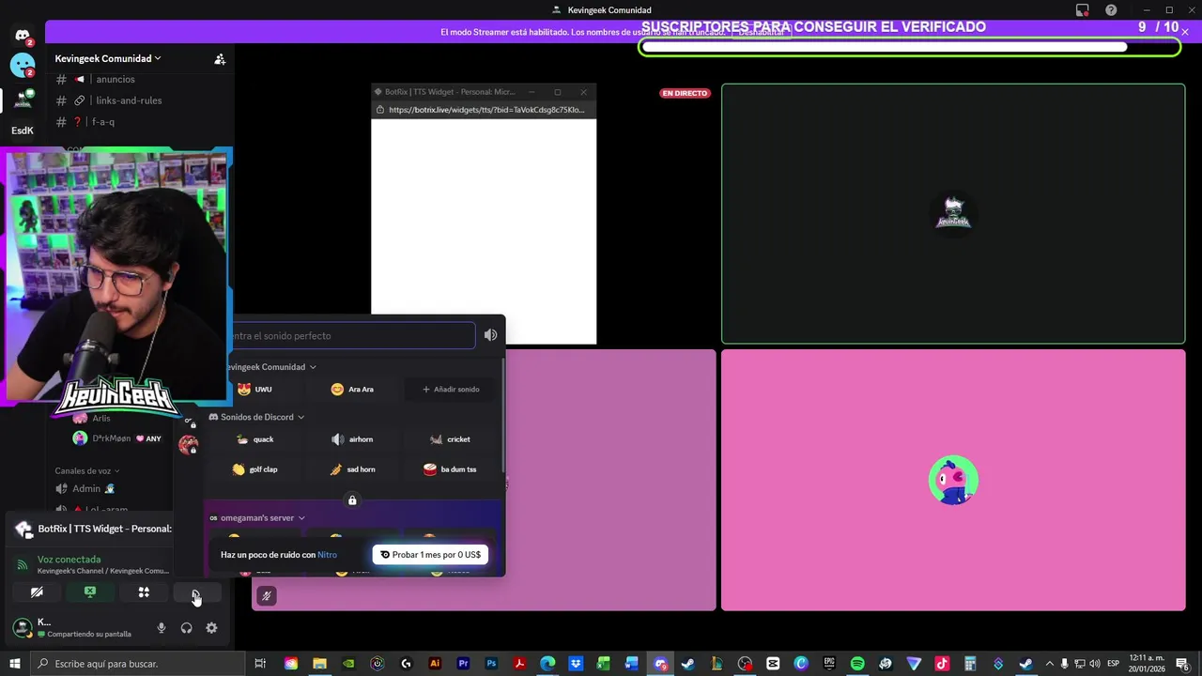Screen dimensions: 1202x676
Task: Toggle microphone mute in user panel
Action: [162, 628]
